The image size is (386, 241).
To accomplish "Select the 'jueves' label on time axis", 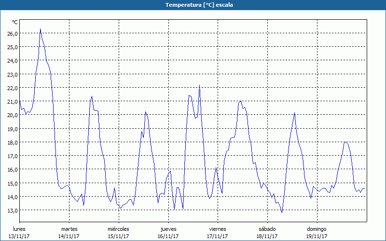I will 168,228.
